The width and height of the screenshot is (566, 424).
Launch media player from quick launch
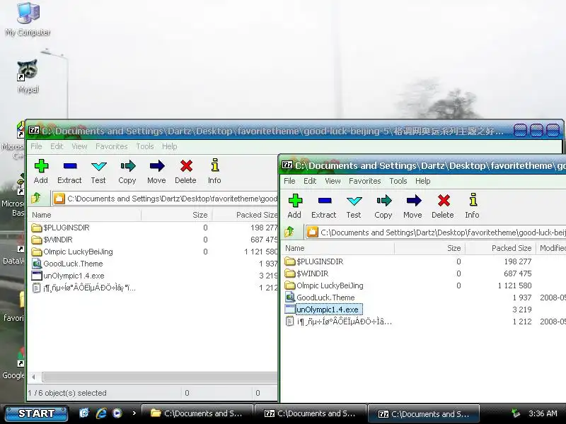117,413
